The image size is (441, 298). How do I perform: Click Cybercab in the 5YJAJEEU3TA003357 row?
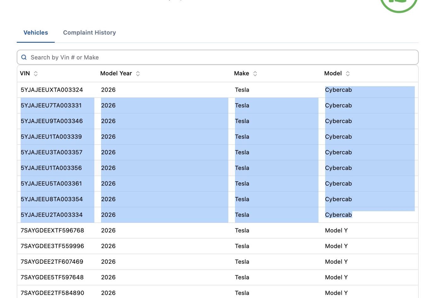[338, 152]
